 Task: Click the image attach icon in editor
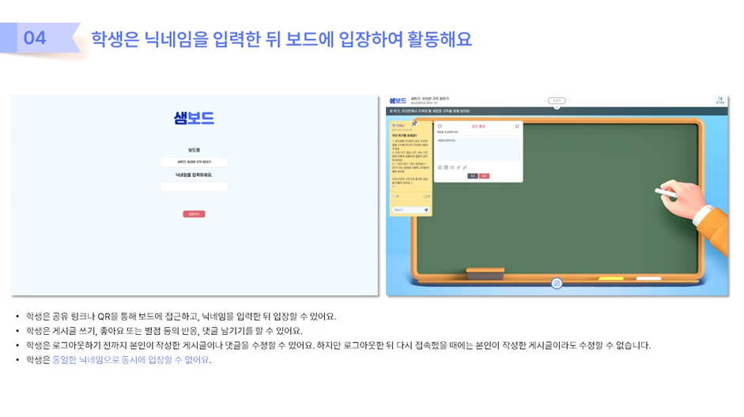(x=440, y=167)
